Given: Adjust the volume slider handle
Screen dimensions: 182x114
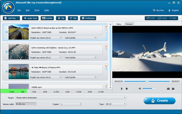Looking at the screenshot, I should click(x=153, y=89).
